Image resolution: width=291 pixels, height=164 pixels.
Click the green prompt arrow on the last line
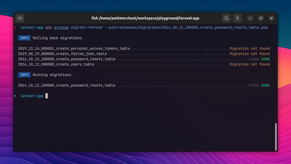(15, 96)
